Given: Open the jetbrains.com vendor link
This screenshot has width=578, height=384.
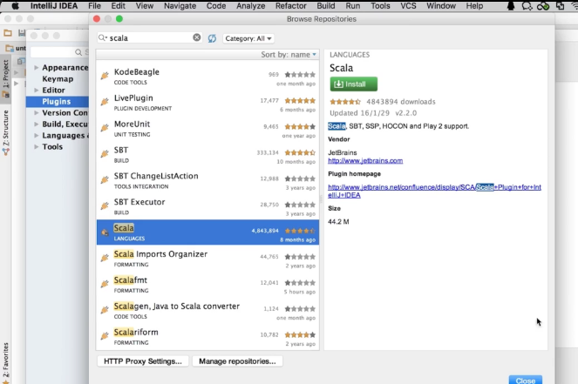Looking at the screenshot, I should 365,160.
